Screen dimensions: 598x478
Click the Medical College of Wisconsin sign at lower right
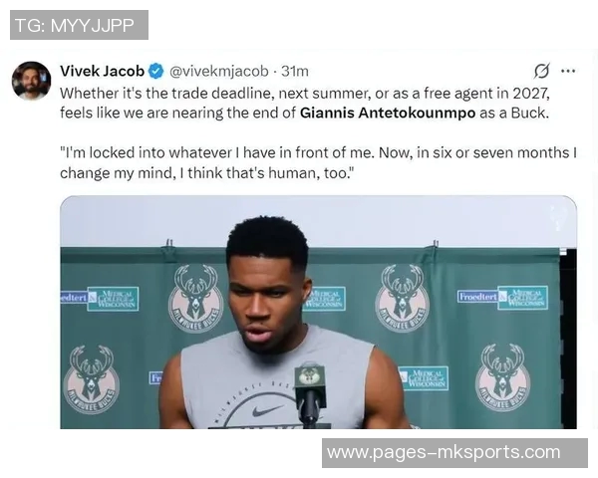(424, 378)
